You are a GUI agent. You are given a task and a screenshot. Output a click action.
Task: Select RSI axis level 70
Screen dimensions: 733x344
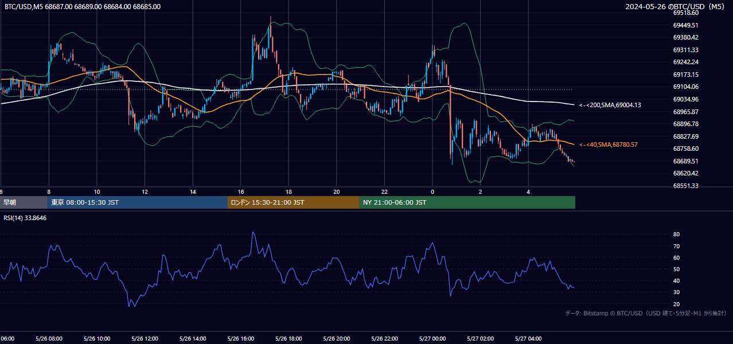[x=676, y=246]
